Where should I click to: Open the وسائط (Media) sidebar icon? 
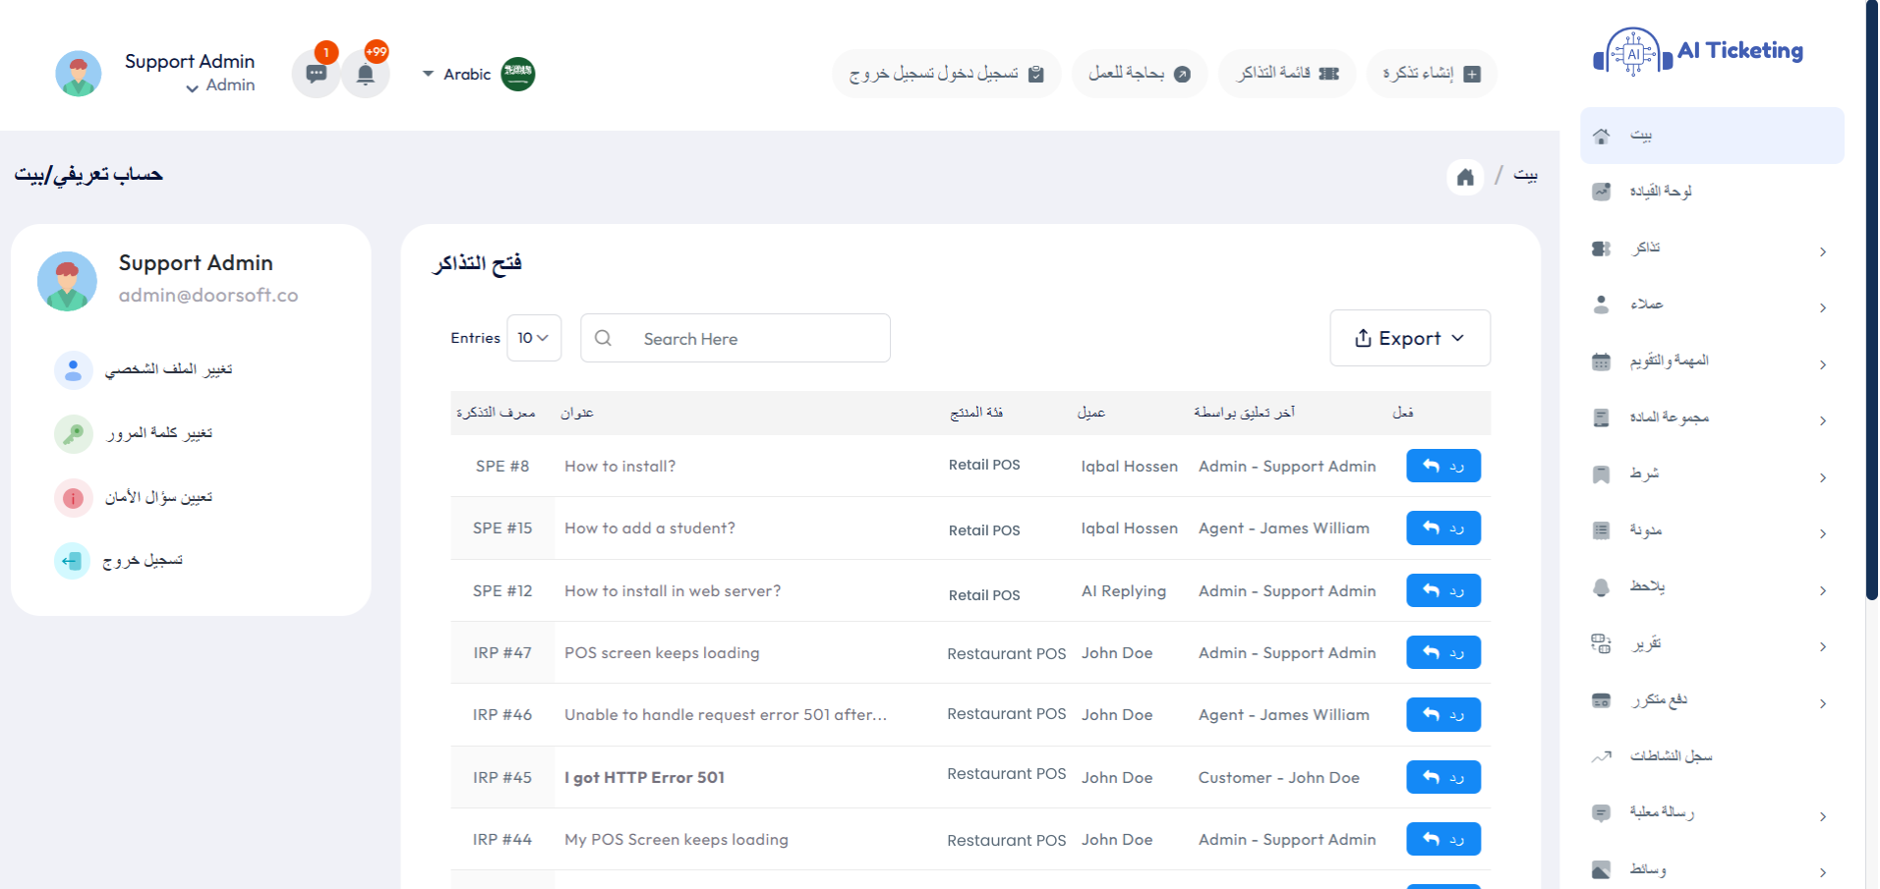pos(1603,868)
